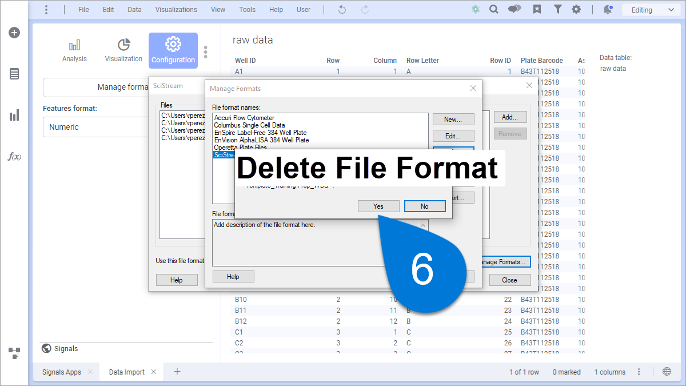Click the Add... button in SciStream dialog
This screenshot has height=386, width=686.
pos(510,117)
